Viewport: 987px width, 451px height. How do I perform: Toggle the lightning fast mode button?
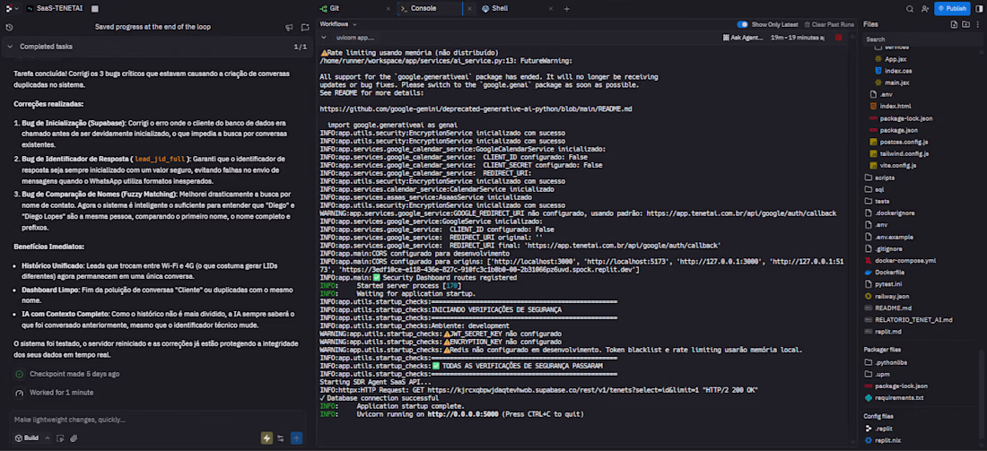(x=266, y=438)
